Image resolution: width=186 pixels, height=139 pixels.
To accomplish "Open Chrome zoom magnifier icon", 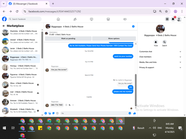I will point(160,11).
